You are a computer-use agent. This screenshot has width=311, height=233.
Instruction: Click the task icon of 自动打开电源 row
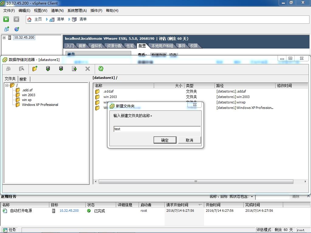click(5, 211)
